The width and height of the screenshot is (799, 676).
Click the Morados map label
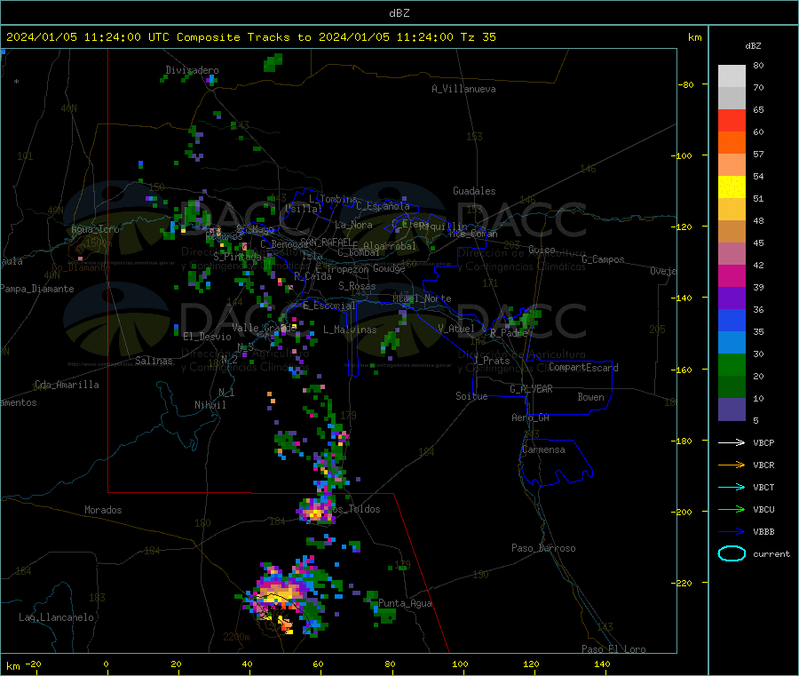(103, 510)
